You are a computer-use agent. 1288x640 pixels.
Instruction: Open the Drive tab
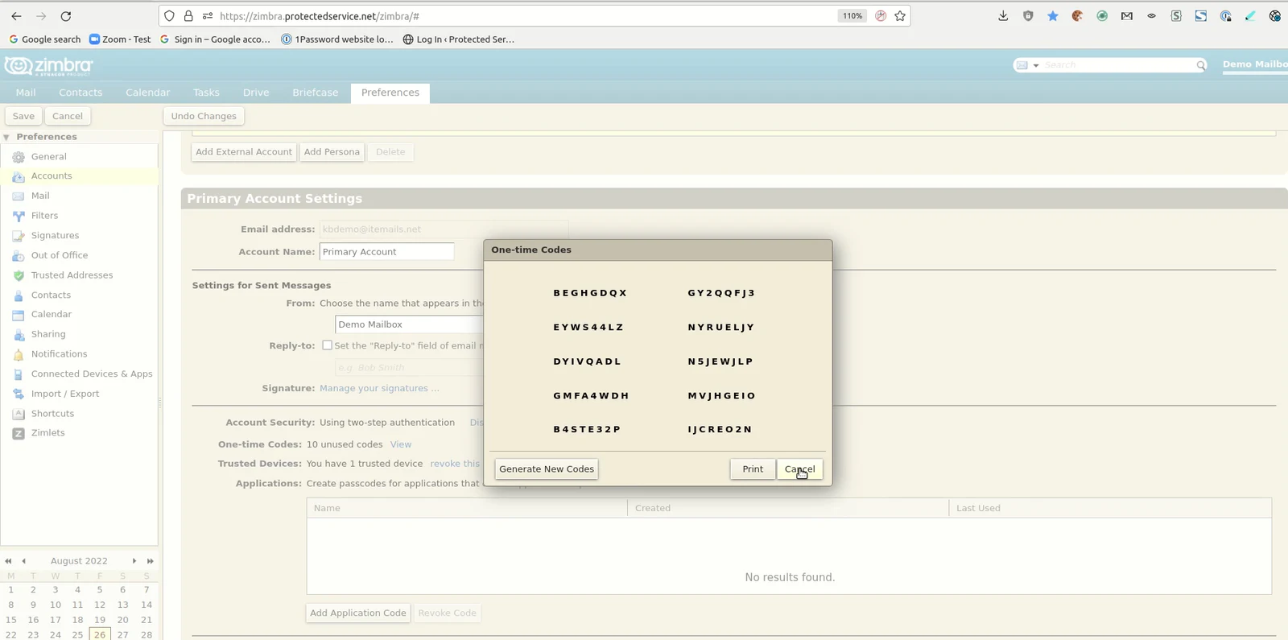click(x=256, y=93)
